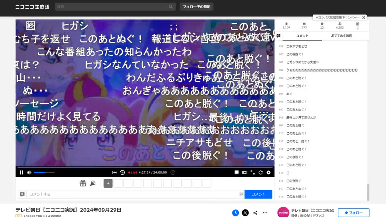386x217 pixels.
Task: Toggle on-screen comment display
Action: coord(236,172)
